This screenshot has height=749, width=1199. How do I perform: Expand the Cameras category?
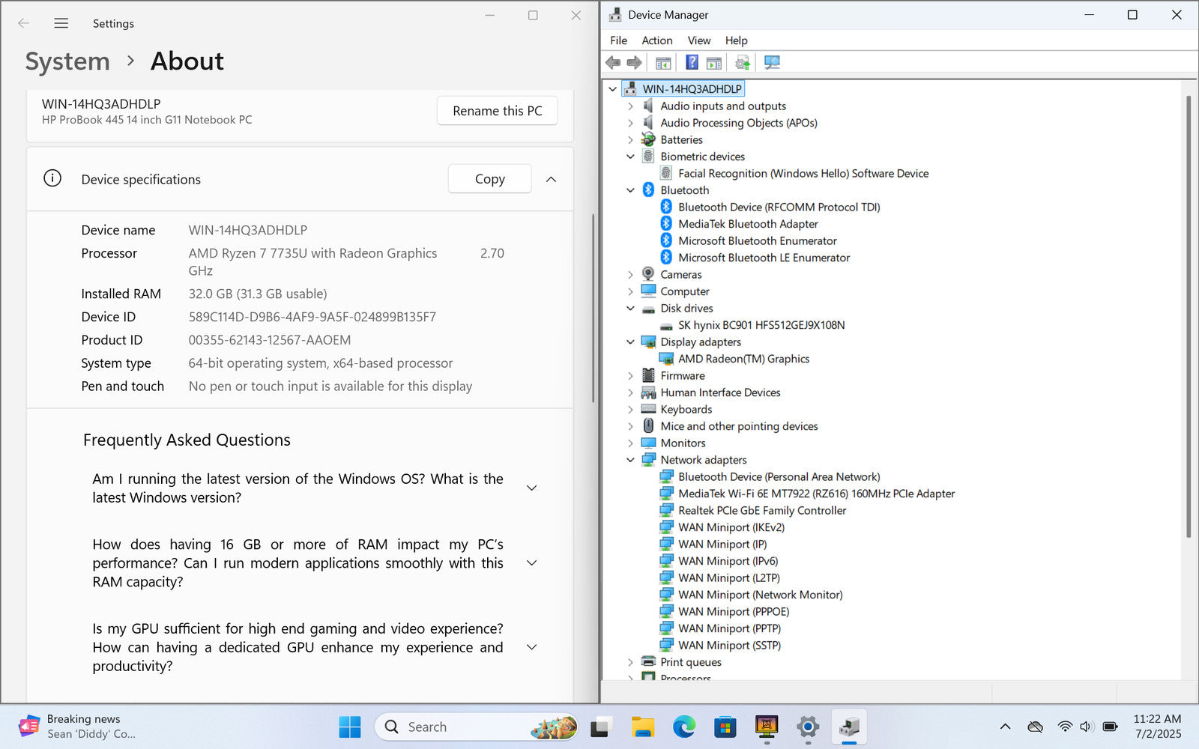(x=630, y=275)
